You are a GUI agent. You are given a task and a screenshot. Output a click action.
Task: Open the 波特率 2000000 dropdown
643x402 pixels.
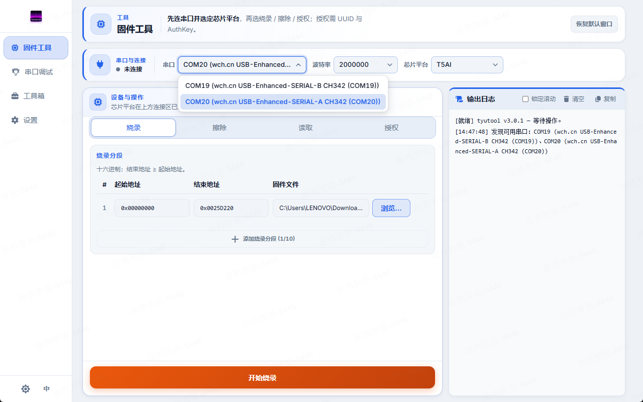click(x=366, y=65)
